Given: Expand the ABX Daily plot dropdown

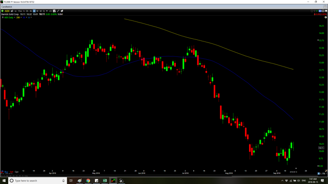Looking at the screenshot, I should (15, 17).
